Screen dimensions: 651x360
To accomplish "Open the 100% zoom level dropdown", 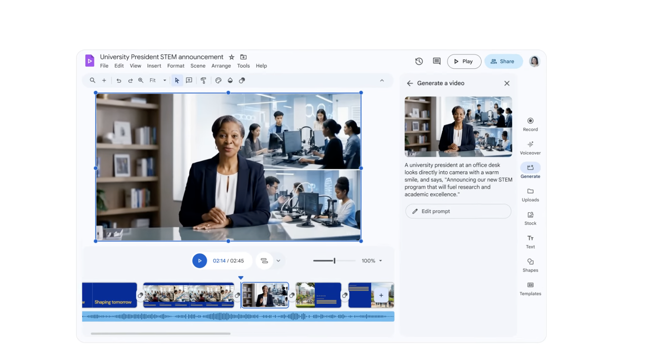I will [372, 261].
